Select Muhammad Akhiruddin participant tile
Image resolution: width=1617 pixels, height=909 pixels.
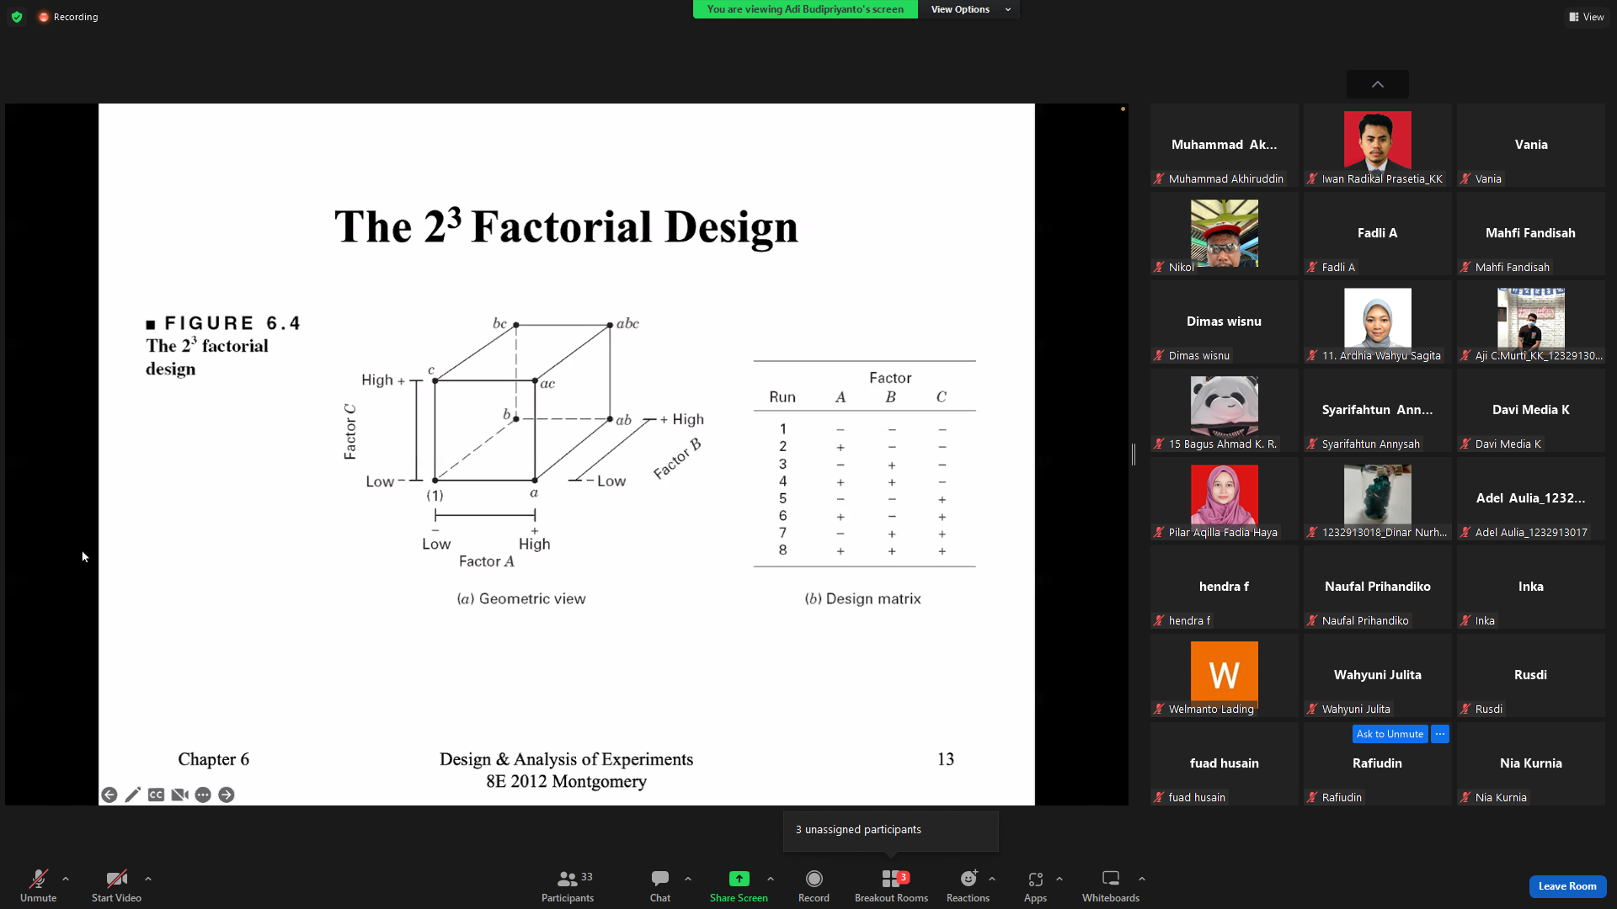coord(1225,146)
